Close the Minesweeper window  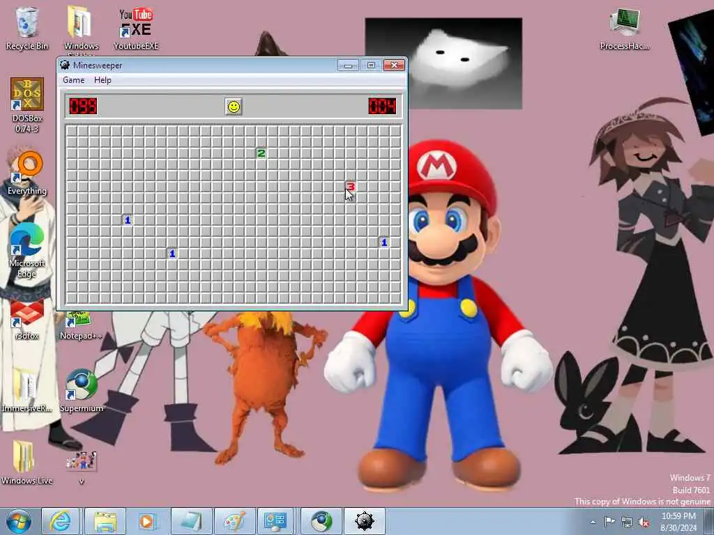394,65
